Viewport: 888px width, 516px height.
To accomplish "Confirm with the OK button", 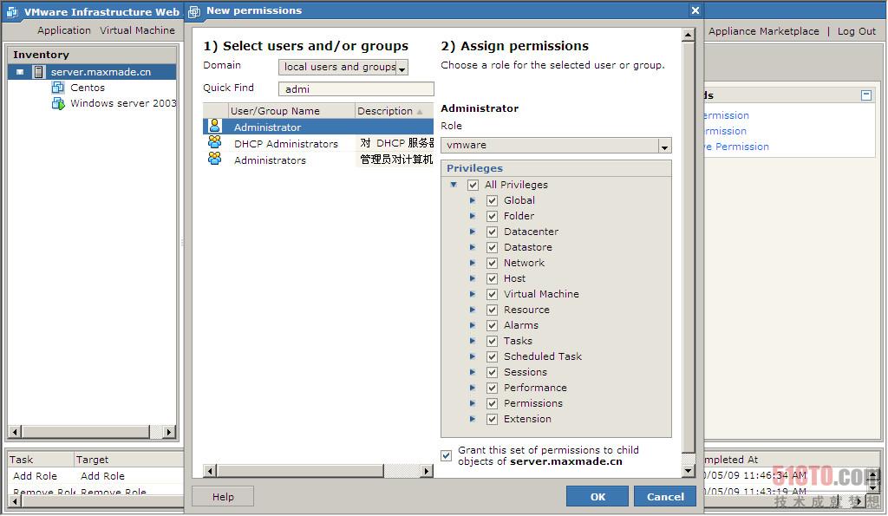I will (x=597, y=497).
